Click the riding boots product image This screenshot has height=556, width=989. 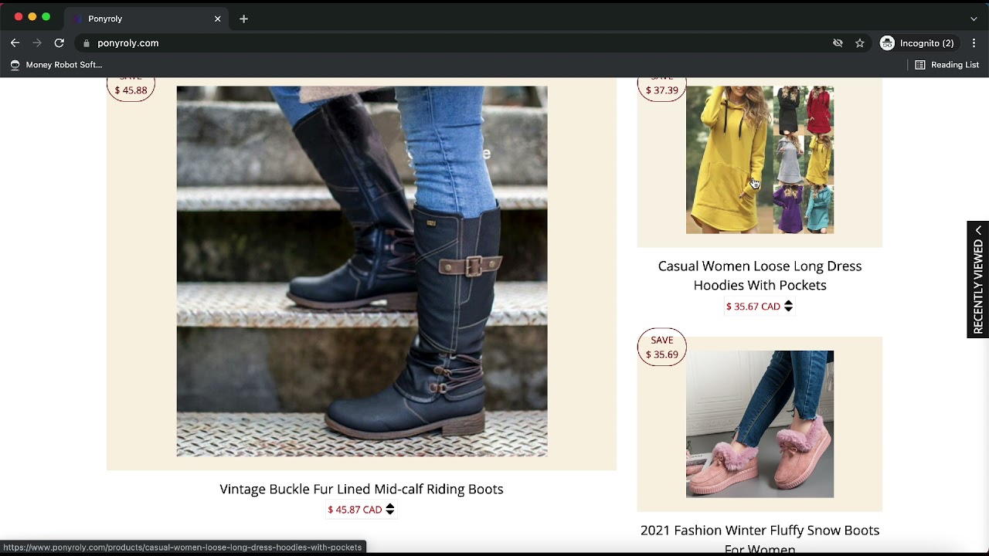point(362,270)
